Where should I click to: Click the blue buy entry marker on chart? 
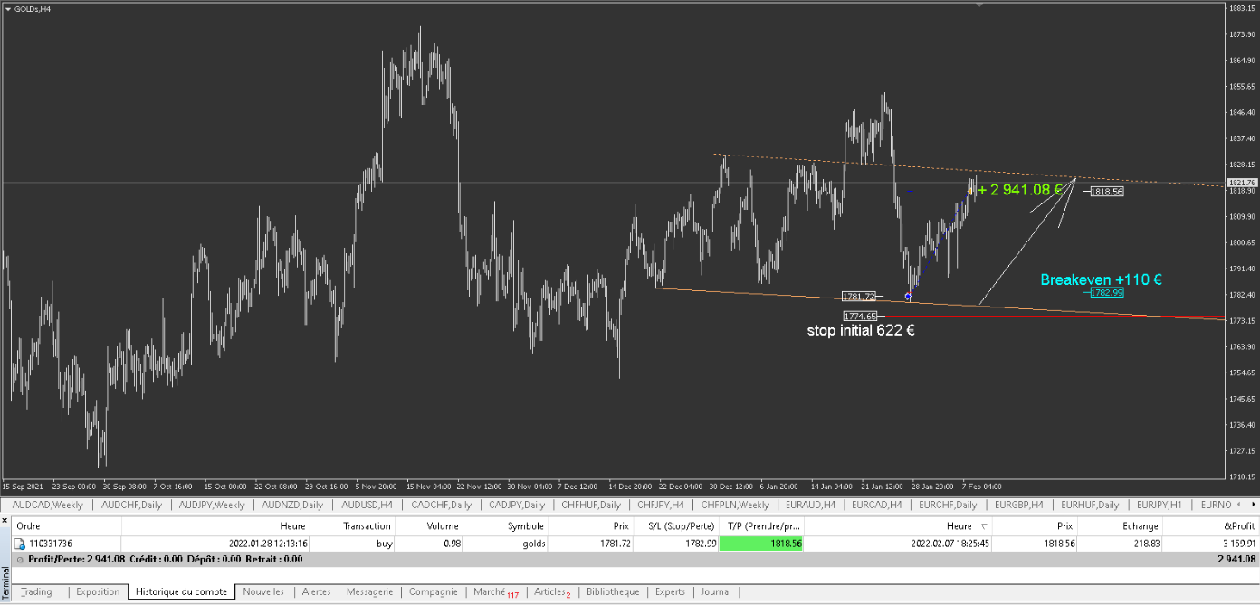coord(908,296)
